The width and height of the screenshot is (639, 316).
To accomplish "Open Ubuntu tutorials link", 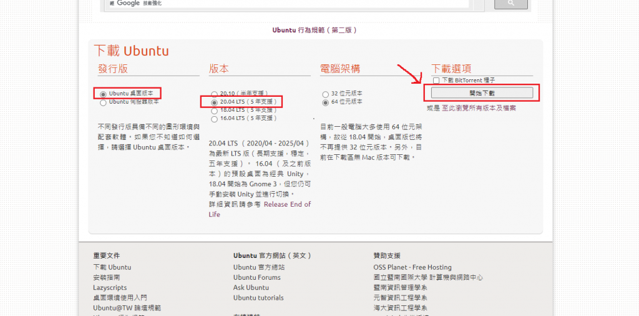I will point(258,298).
